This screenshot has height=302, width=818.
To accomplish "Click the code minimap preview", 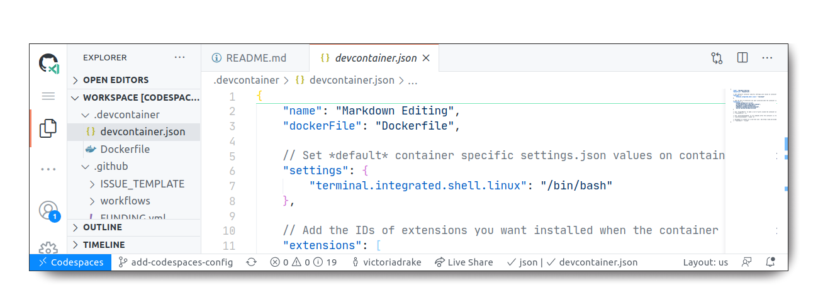I will coord(753,106).
